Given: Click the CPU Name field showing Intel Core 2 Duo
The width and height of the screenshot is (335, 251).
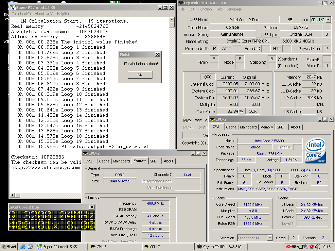Looking at the screenshot, I should [244, 20].
